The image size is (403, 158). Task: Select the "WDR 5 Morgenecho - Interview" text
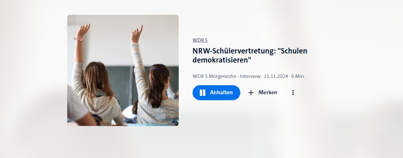pos(226,76)
